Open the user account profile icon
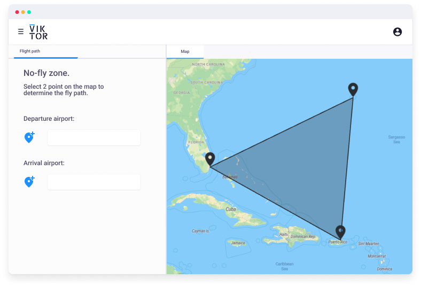 coord(397,32)
